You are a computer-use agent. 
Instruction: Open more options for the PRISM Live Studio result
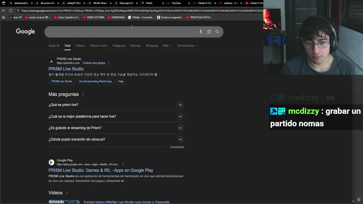(109, 63)
